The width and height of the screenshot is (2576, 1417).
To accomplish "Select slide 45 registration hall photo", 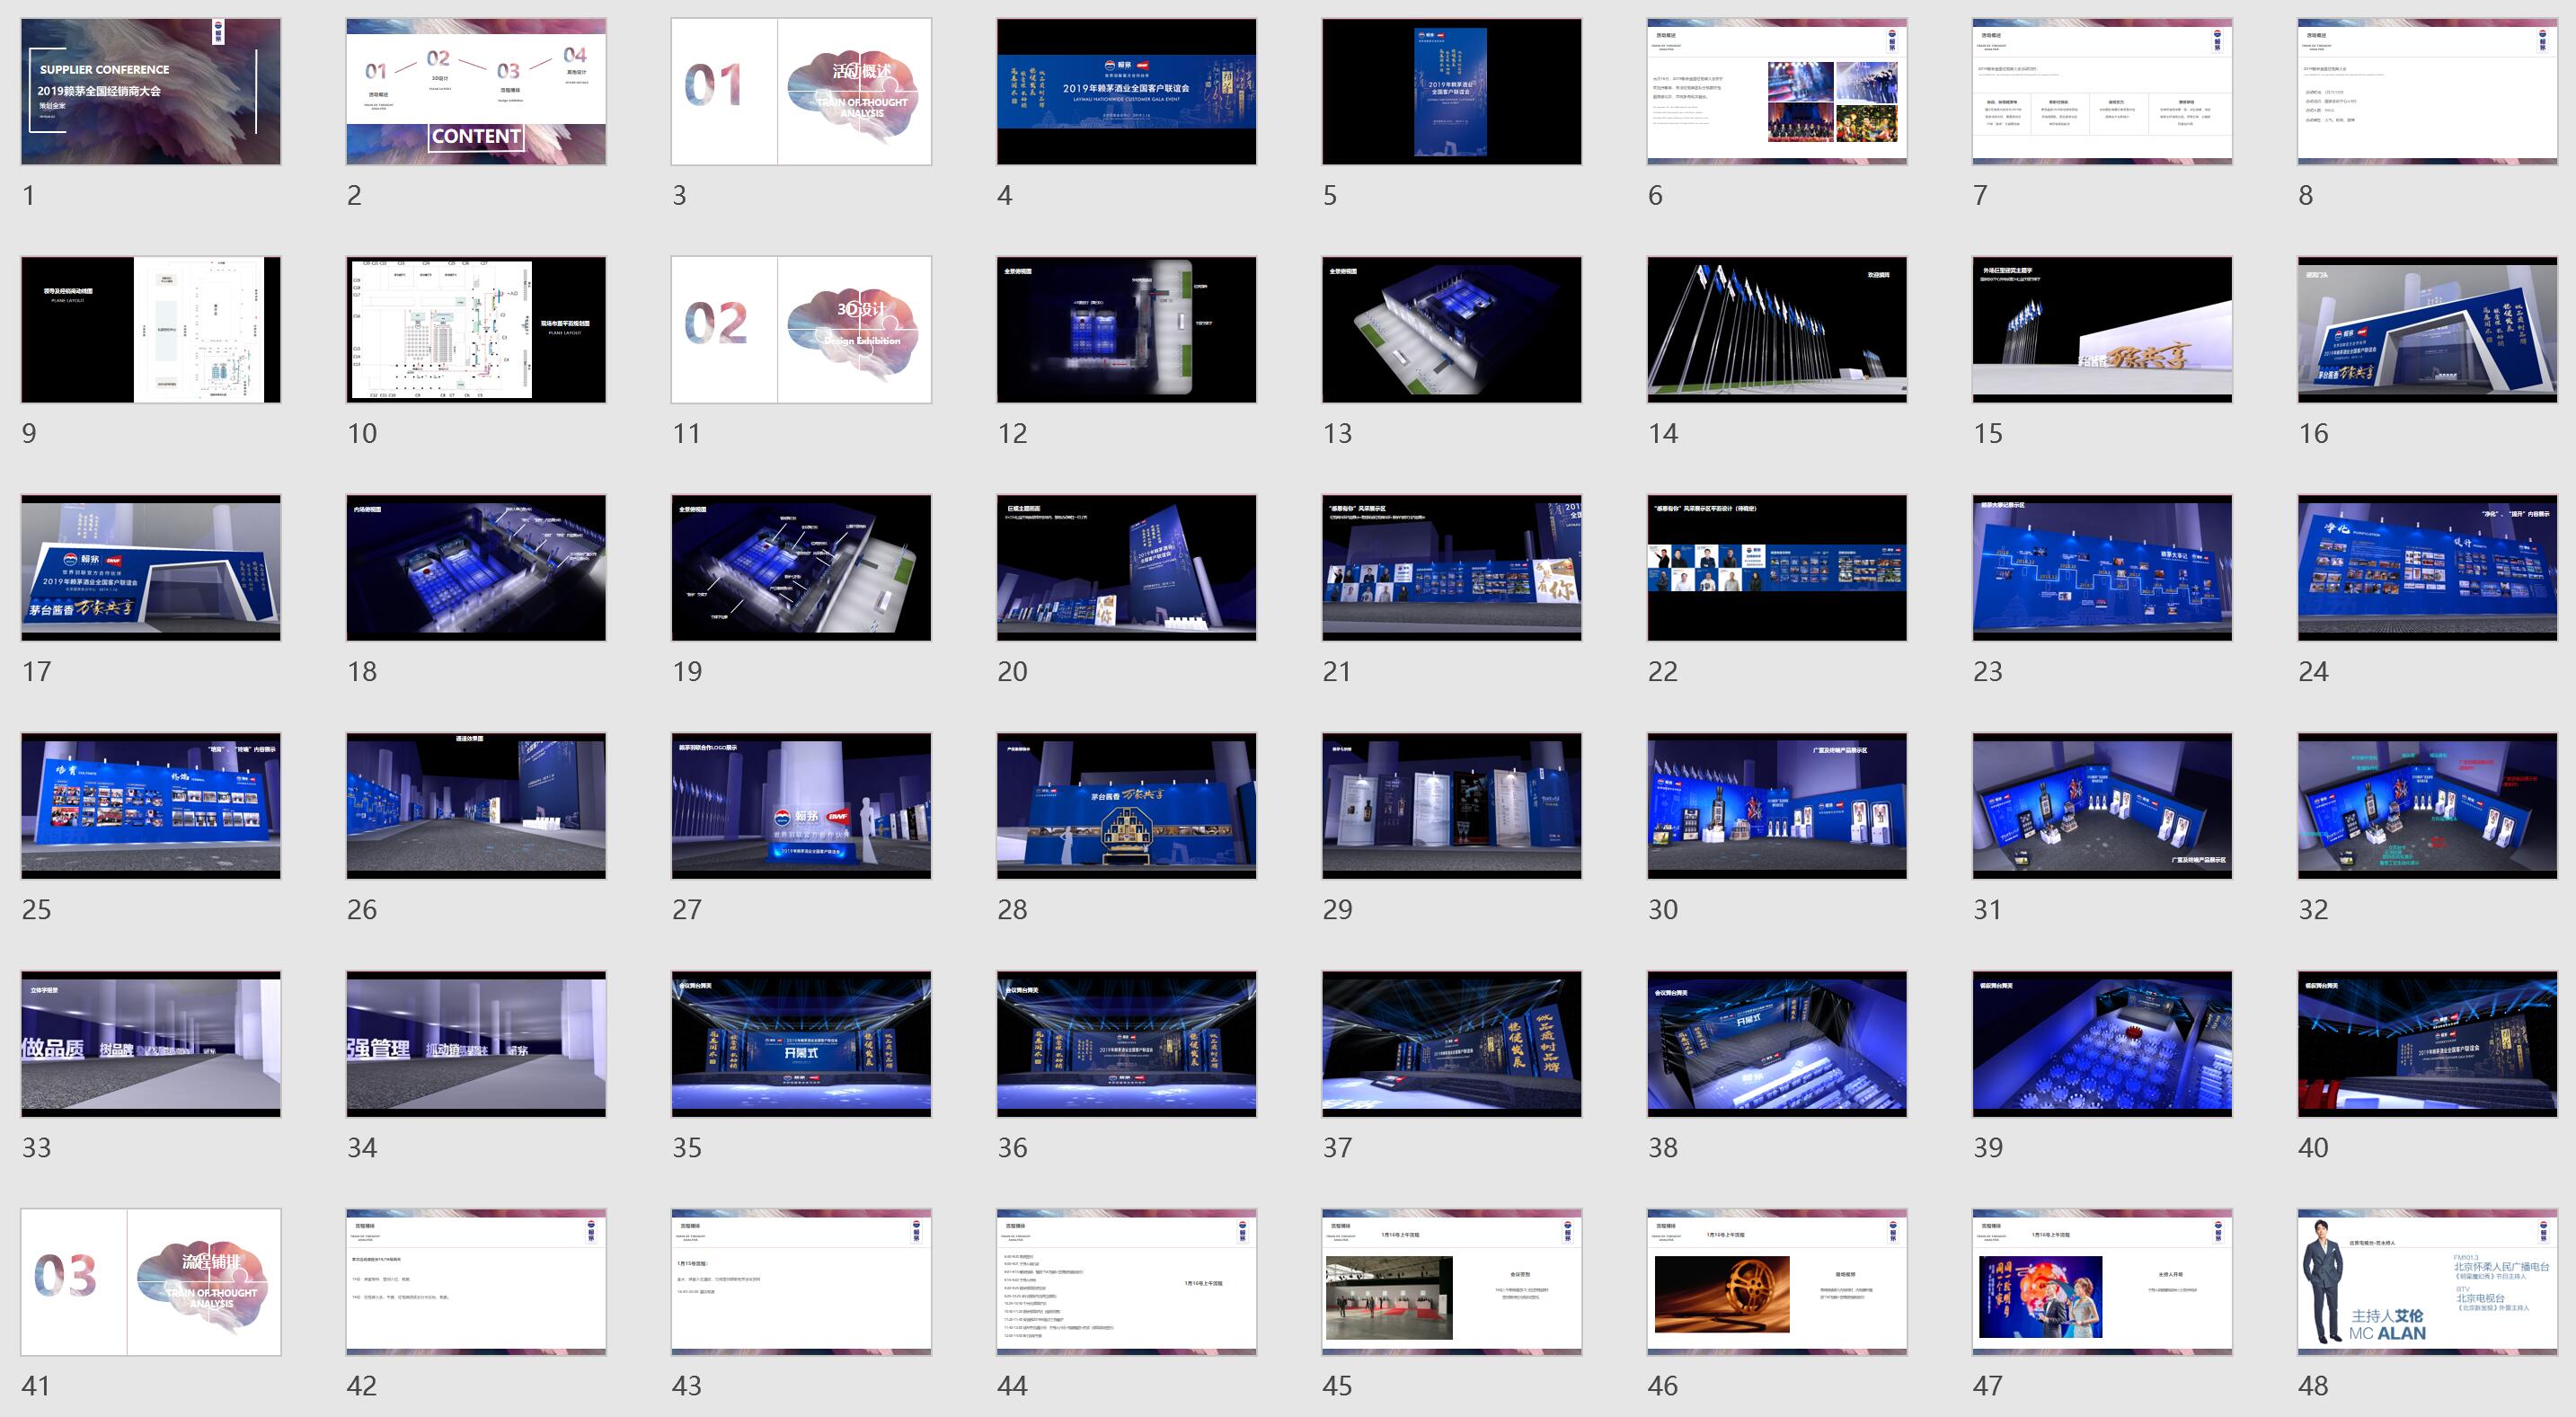I will pos(1452,1281).
